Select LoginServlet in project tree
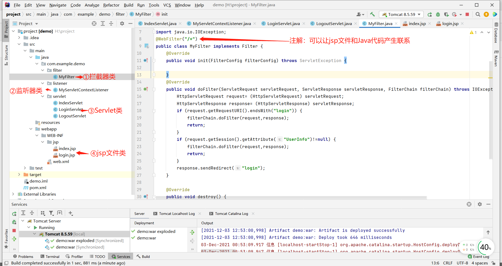 click(x=71, y=109)
